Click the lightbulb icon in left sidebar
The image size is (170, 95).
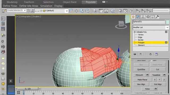(3, 35)
